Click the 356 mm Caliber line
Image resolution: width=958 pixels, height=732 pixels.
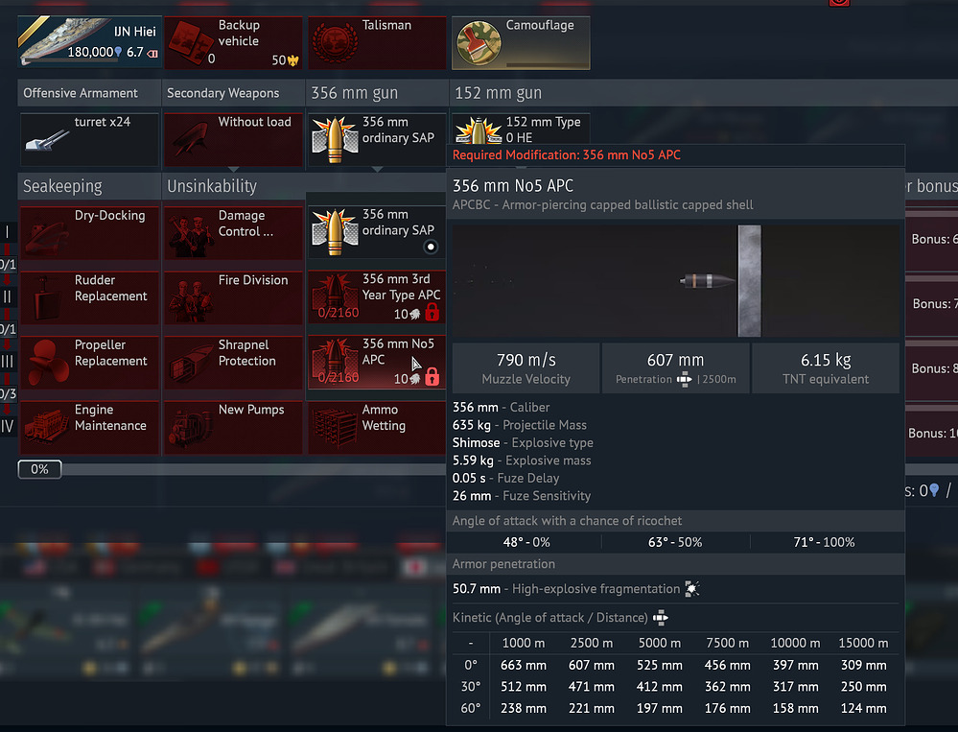point(501,408)
